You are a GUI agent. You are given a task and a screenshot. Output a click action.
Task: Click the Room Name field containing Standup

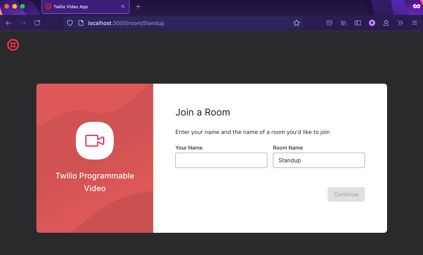[x=319, y=160]
